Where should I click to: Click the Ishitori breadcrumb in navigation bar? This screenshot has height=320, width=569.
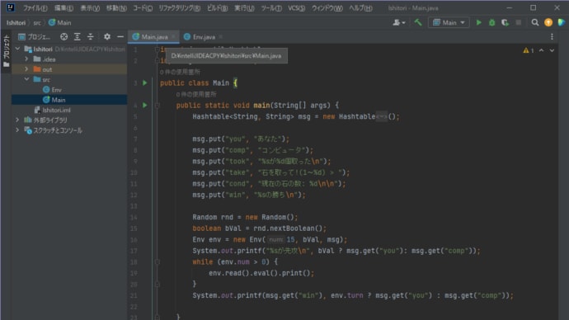click(16, 22)
